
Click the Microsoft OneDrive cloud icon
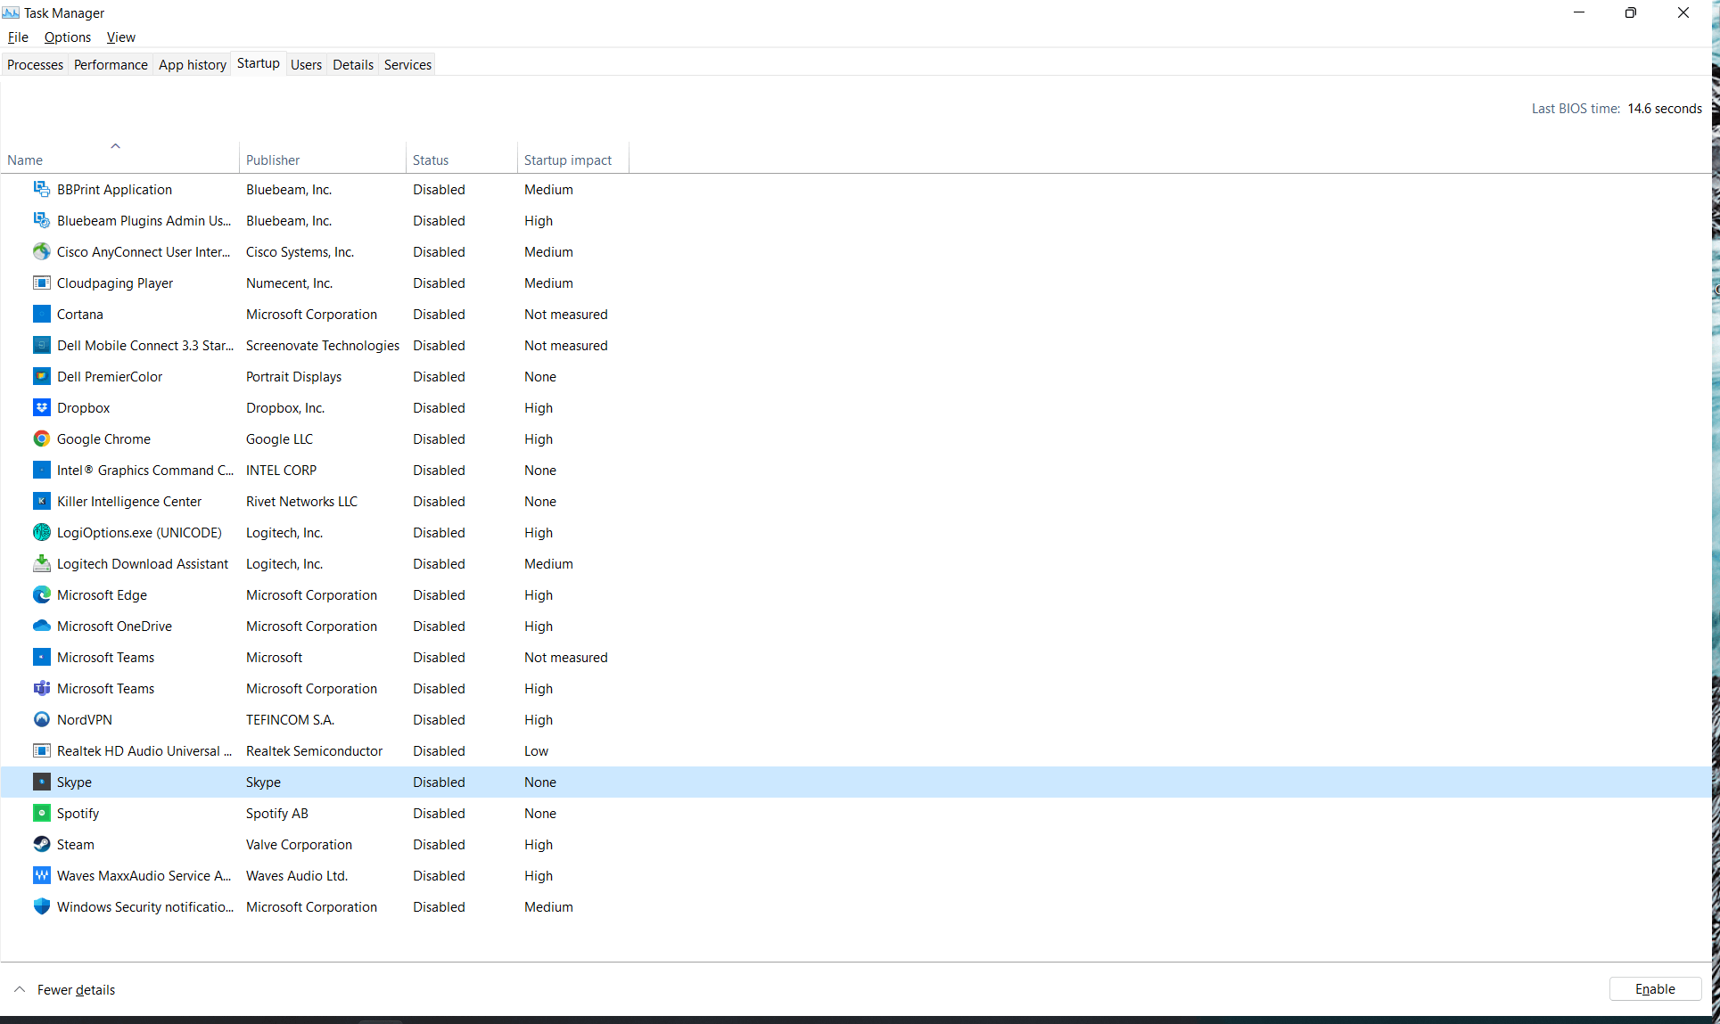(x=41, y=626)
